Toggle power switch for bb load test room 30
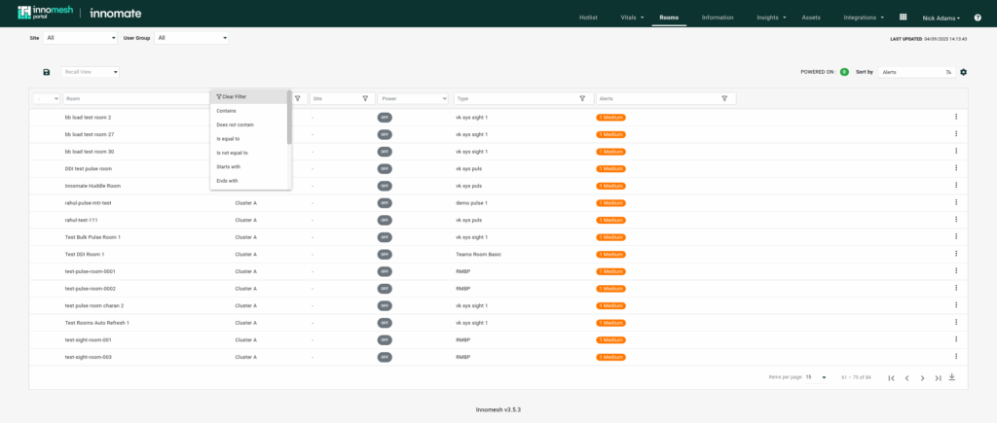This screenshot has height=423, width=997. click(x=385, y=152)
